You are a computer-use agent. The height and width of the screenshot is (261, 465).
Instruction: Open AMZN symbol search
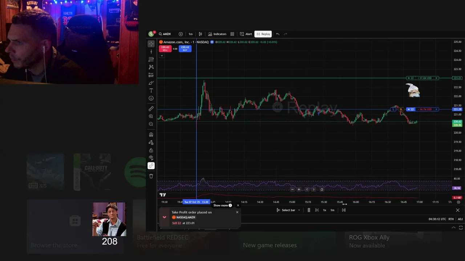tap(165, 34)
